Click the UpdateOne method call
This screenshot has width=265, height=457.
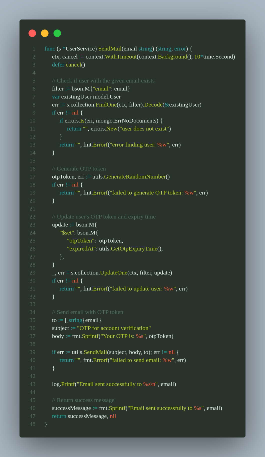click(113, 273)
